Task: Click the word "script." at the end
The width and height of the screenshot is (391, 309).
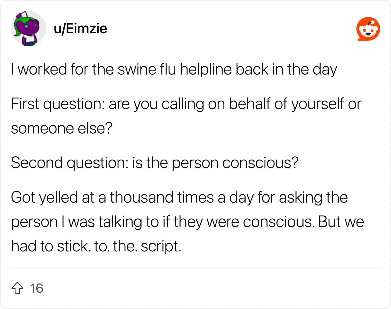Action: 161,246
